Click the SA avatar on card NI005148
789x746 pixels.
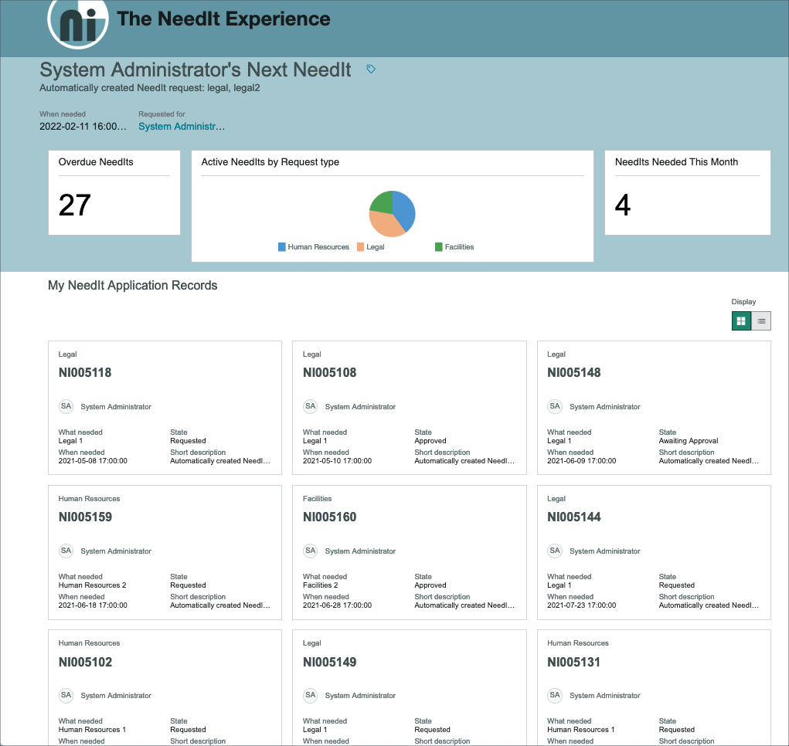click(555, 406)
